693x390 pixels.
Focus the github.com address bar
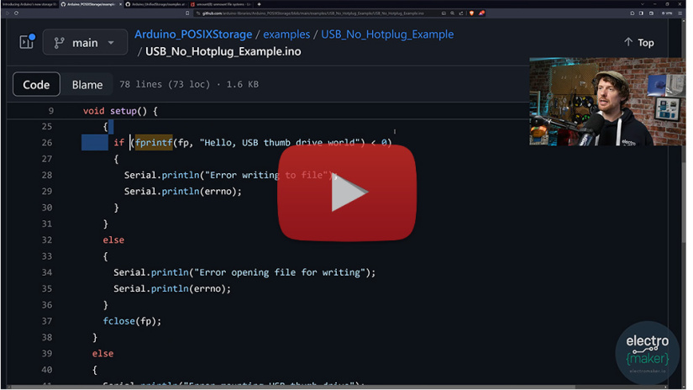(313, 13)
